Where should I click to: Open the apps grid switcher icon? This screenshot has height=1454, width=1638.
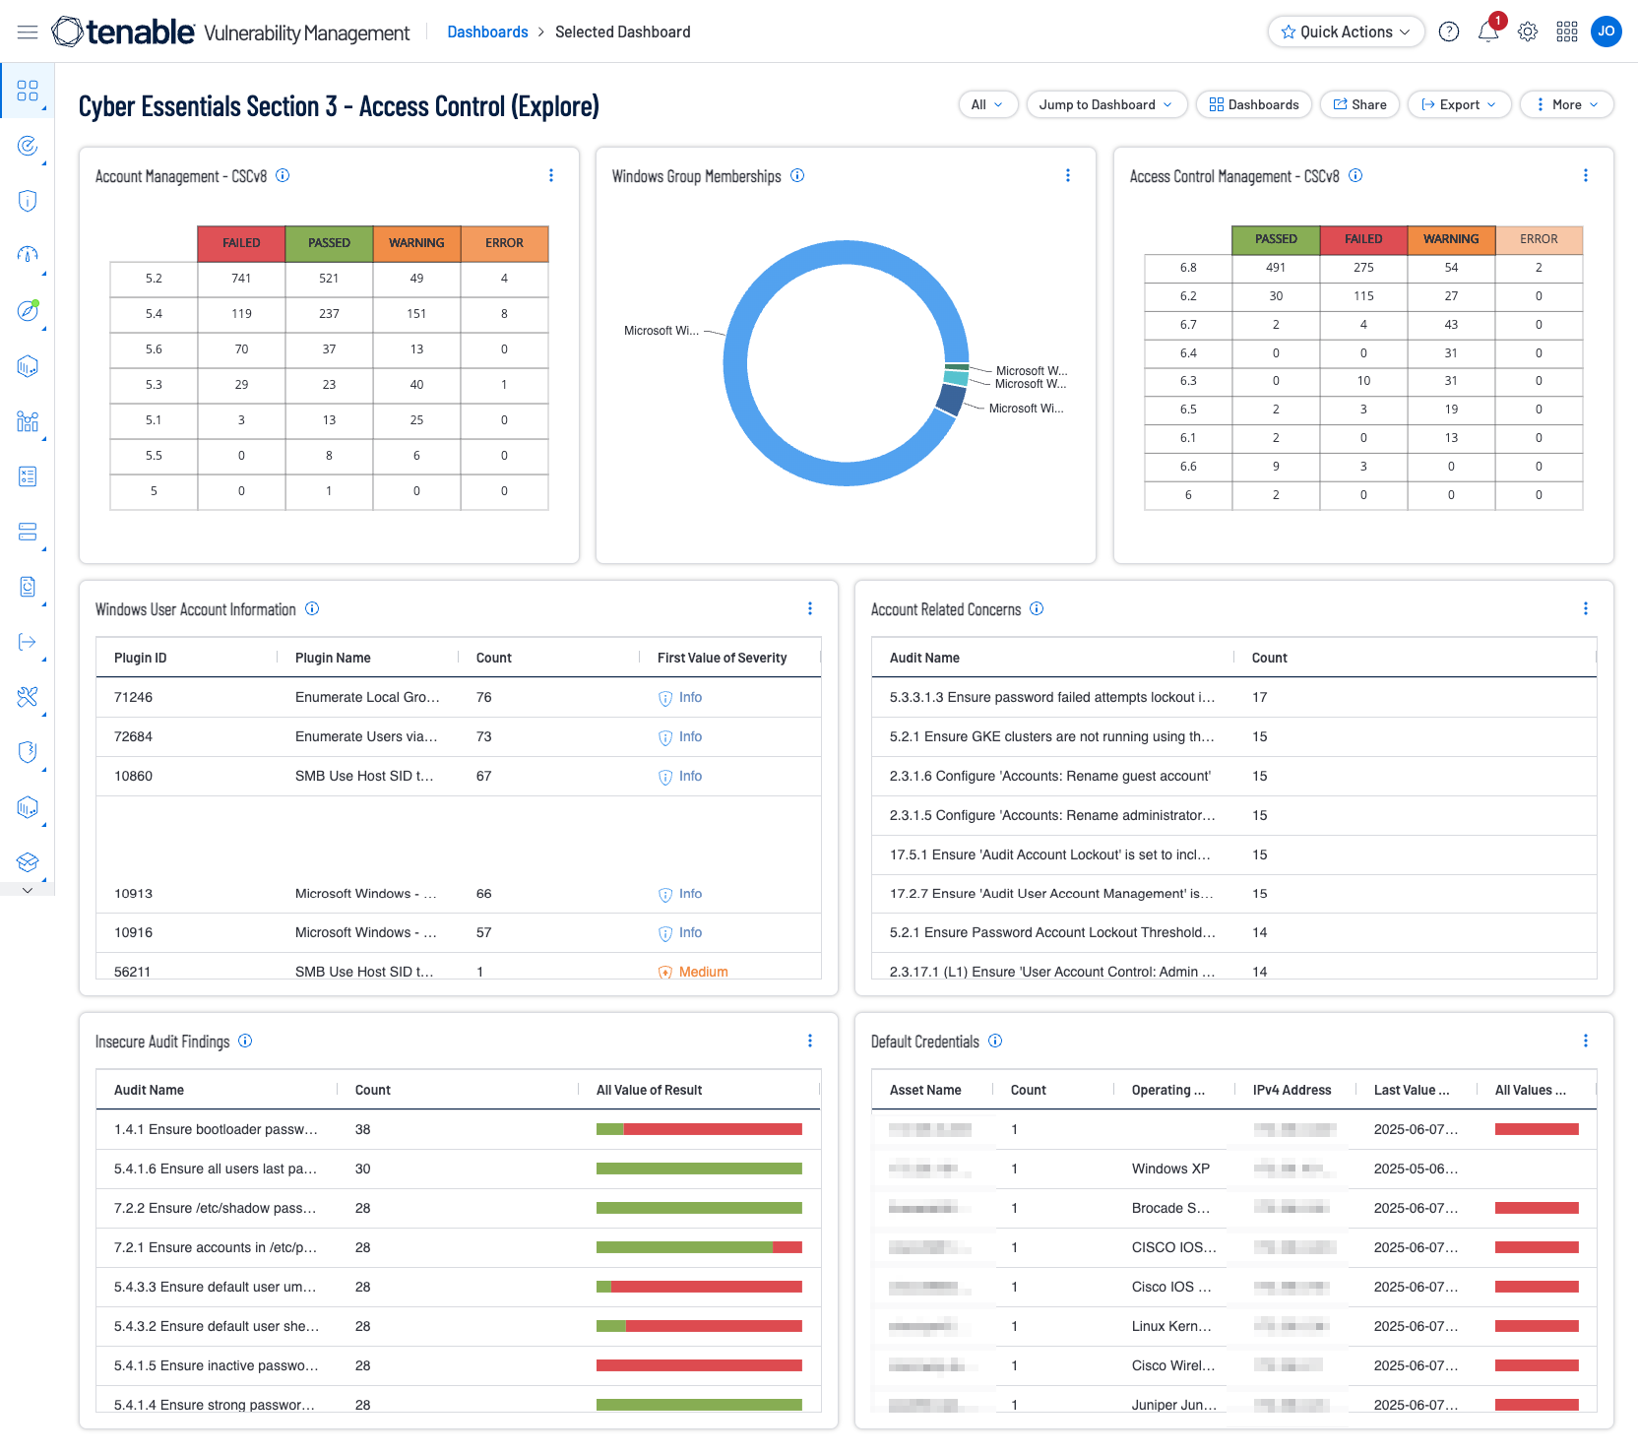[x=1566, y=32]
